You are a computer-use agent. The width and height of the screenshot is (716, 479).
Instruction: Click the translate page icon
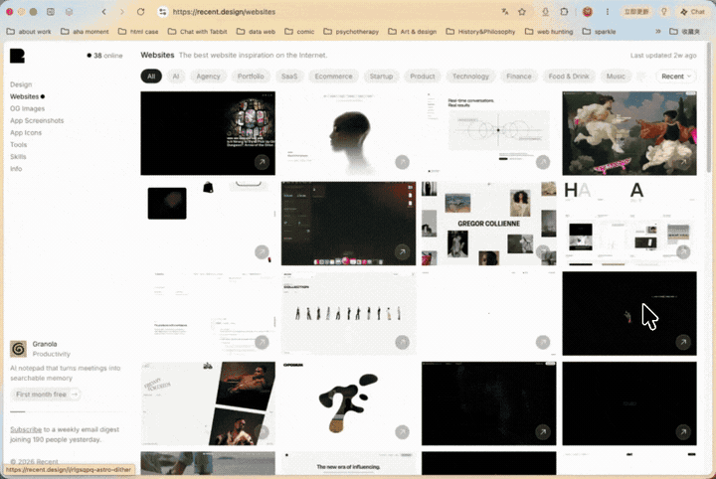504,12
